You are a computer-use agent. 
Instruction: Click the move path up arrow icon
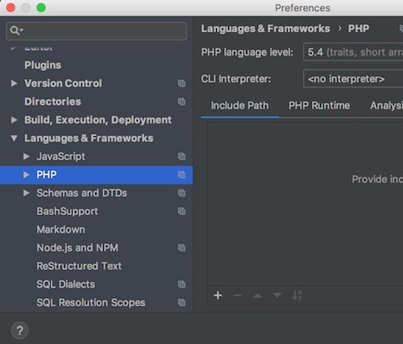pyautogui.click(x=257, y=296)
